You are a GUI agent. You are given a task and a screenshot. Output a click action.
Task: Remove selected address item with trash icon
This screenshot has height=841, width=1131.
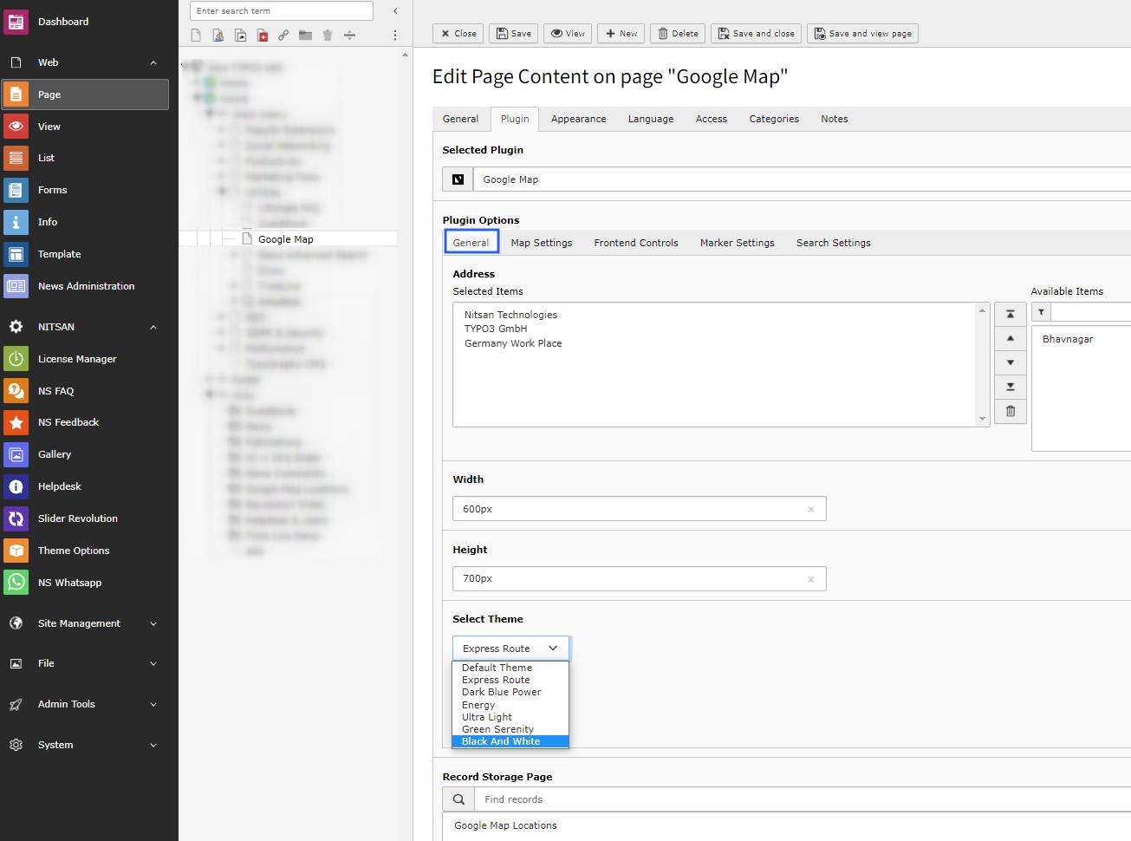pos(1011,411)
